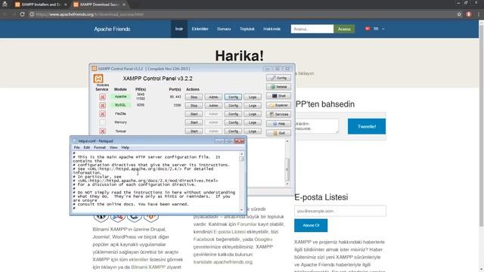Open Tomcat Logs dropdown
Viewport: 484px width, 272px height.
pyautogui.click(x=253, y=131)
